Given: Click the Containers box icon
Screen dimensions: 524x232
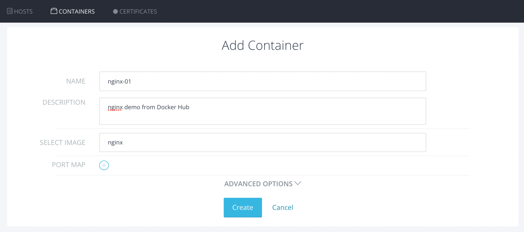Looking at the screenshot, I should tap(54, 11).
